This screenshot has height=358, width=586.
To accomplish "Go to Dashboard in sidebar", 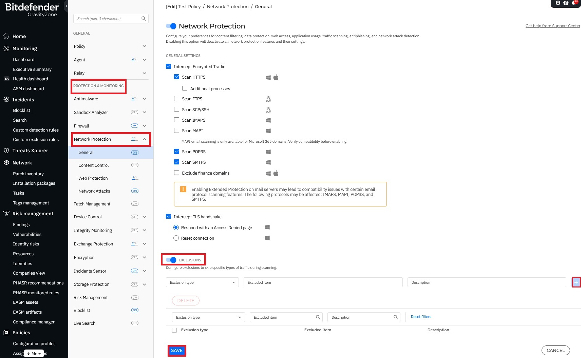I will (23, 59).
